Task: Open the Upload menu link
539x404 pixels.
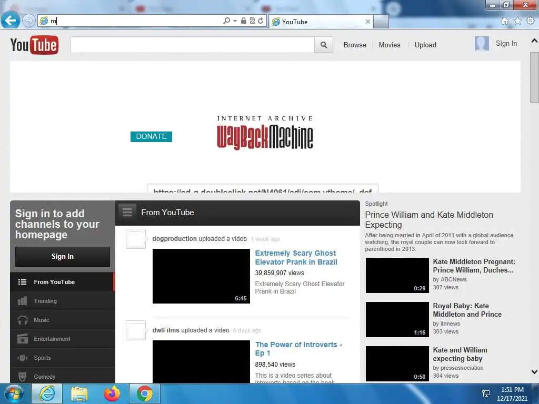Action: coord(425,45)
